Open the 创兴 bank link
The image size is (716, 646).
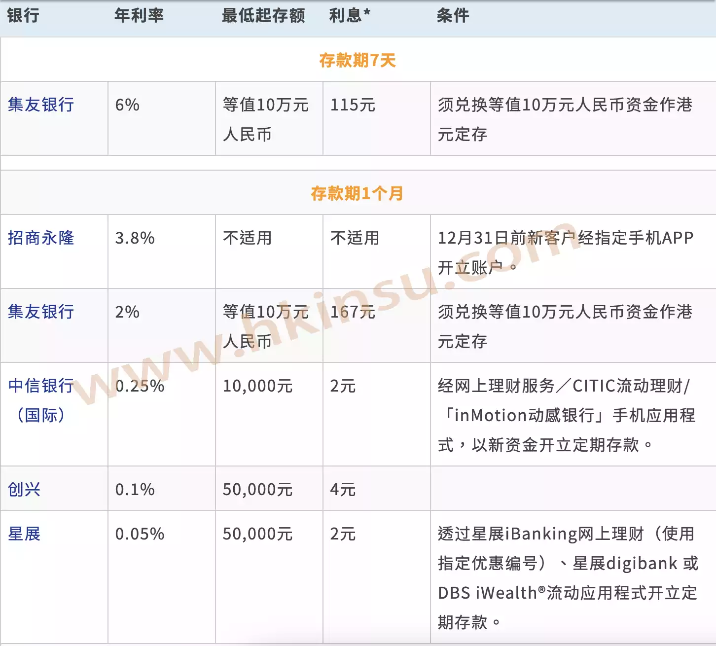[24, 489]
